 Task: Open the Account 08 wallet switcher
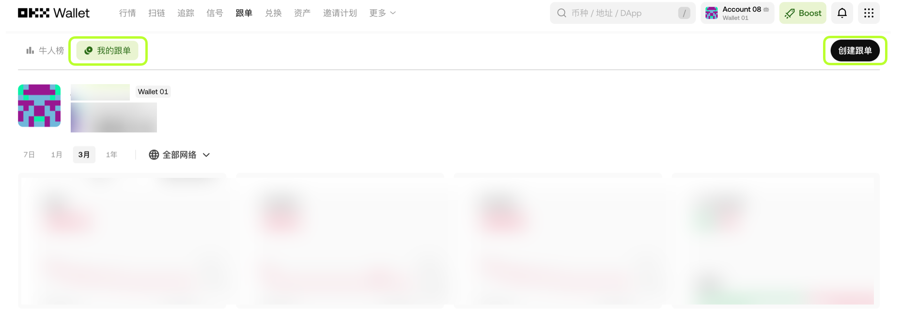click(x=737, y=13)
